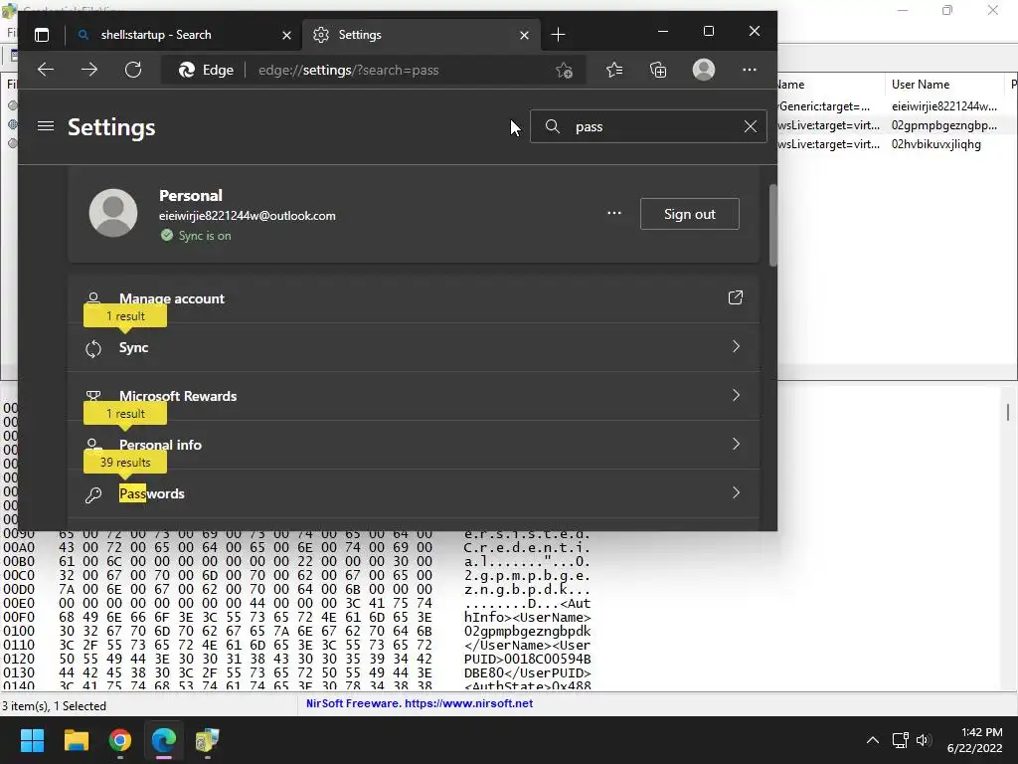Go back using the back arrow
The image size is (1018, 764).
pos(46,71)
